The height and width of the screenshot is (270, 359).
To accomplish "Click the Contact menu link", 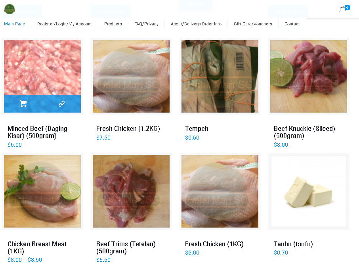I will point(292,24).
